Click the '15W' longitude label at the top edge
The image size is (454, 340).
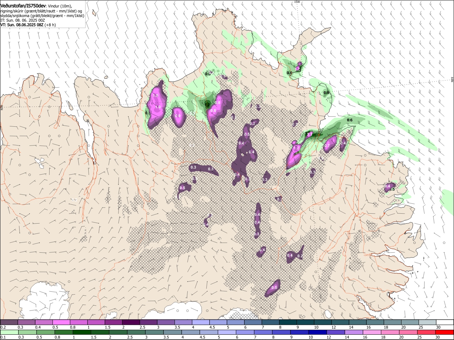click(x=297, y=2)
